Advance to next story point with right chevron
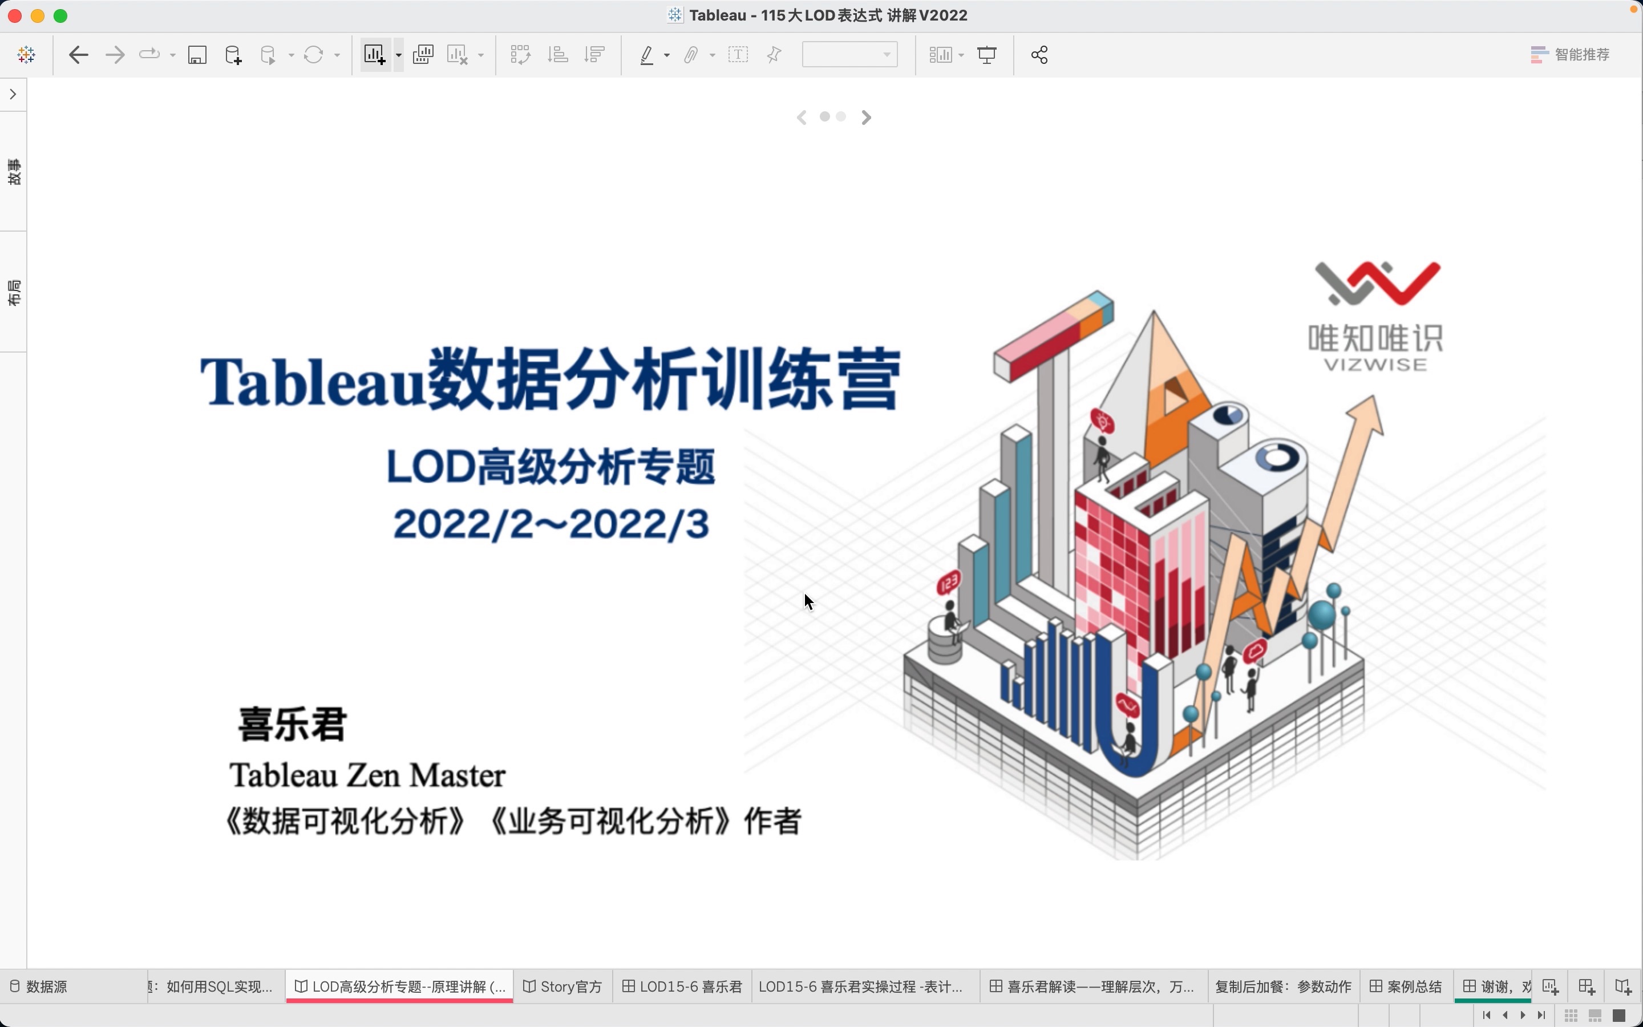This screenshot has width=1643, height=1027. [865, 117]
